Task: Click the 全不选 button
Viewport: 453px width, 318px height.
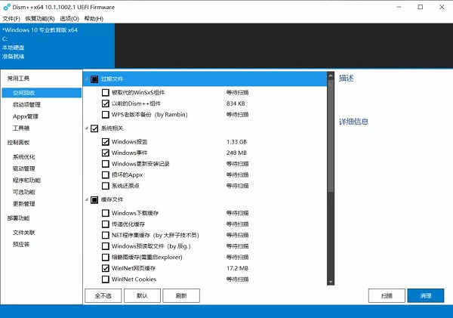Action: [x=103, y=295]
